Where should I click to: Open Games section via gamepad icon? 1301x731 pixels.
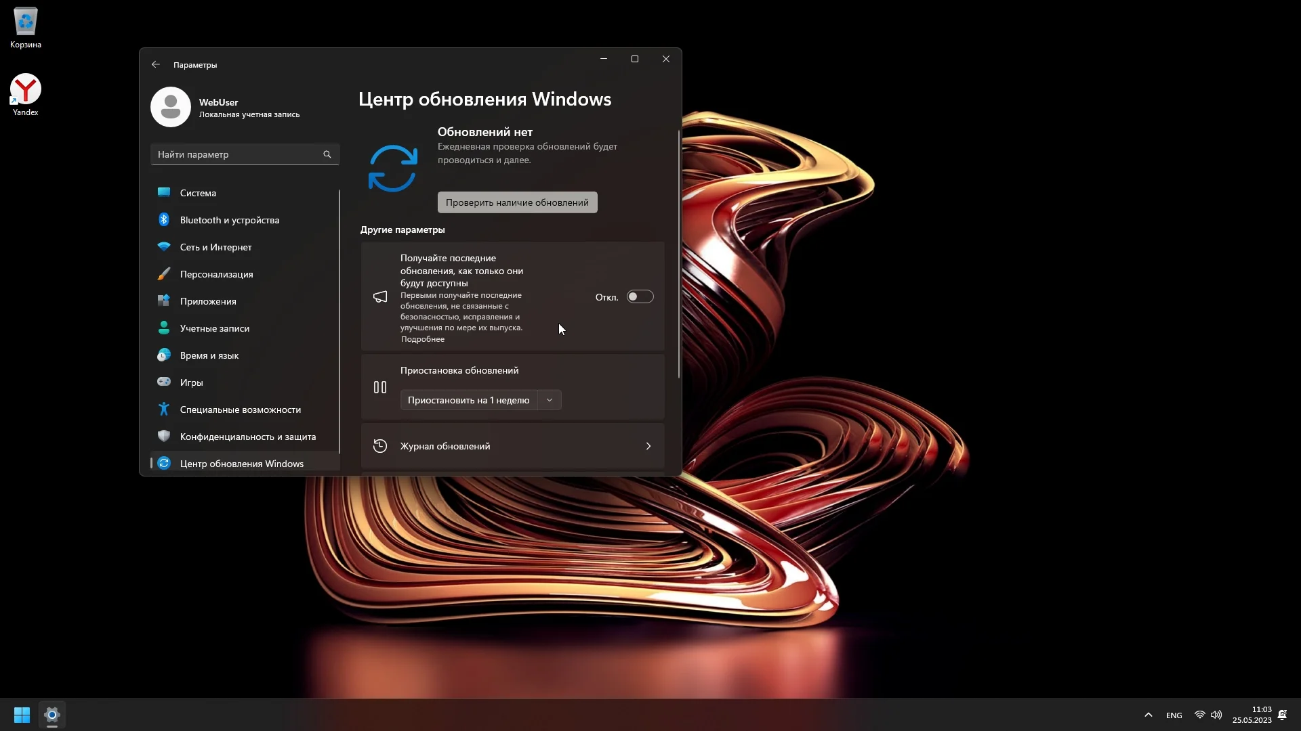[164, 382]
